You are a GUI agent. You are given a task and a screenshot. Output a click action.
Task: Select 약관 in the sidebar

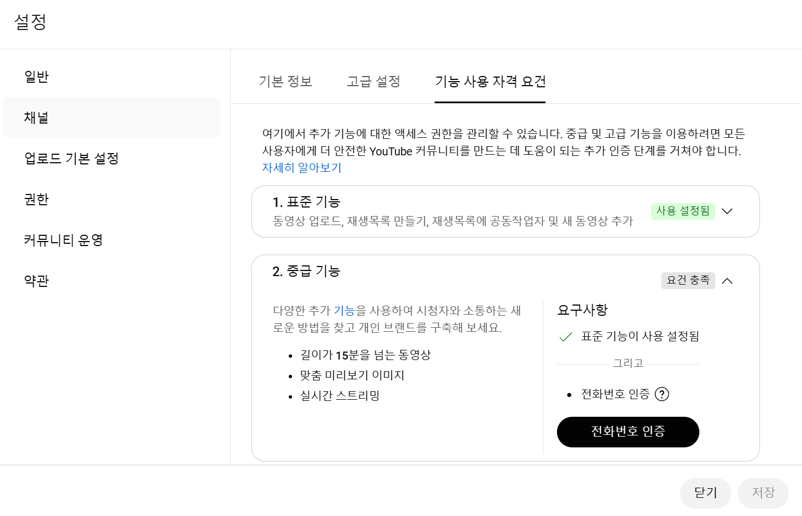click(x=111, y=281)
